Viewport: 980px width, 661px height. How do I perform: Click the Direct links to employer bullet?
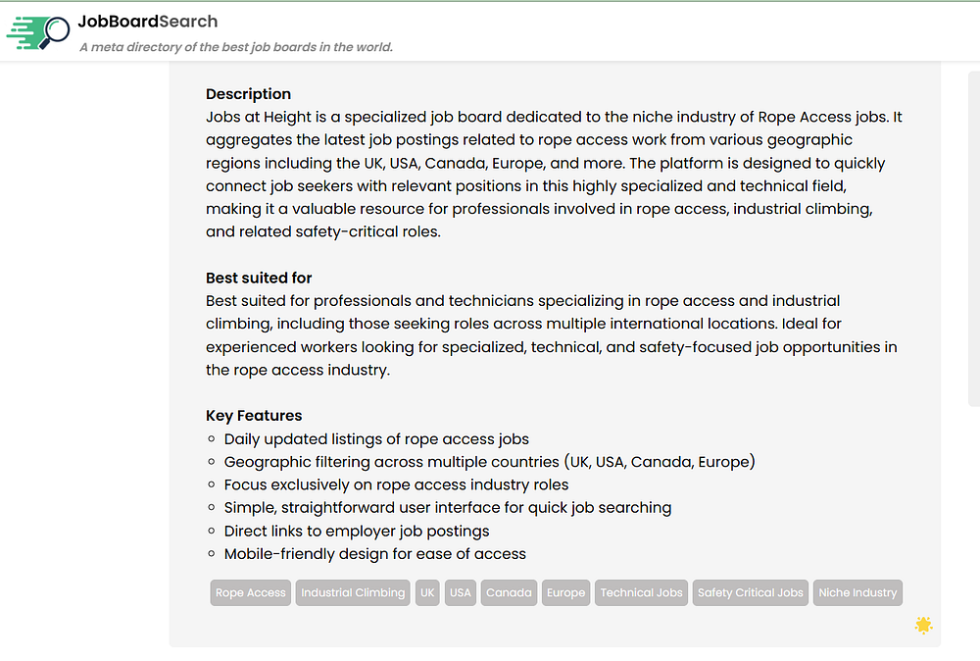click(x=356, y=531)
